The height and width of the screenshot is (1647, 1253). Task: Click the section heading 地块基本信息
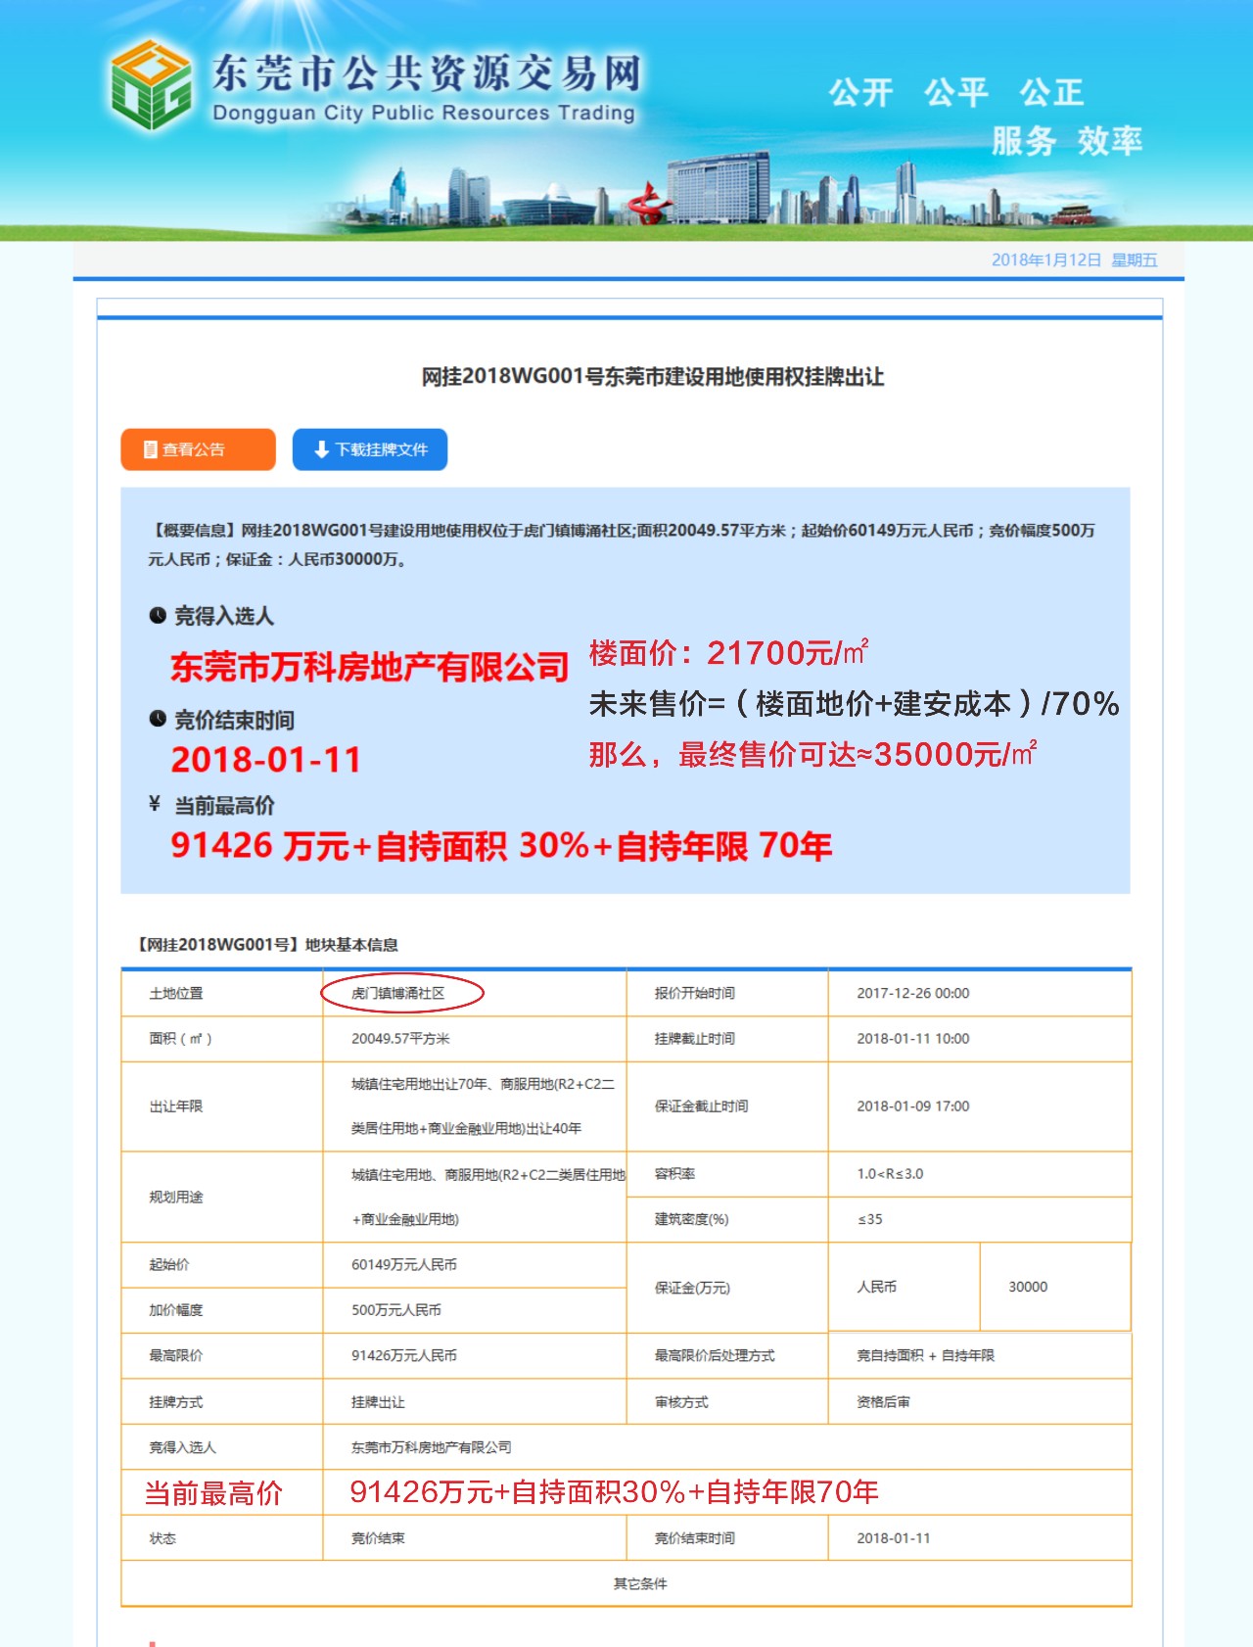(x=351, y=945)
